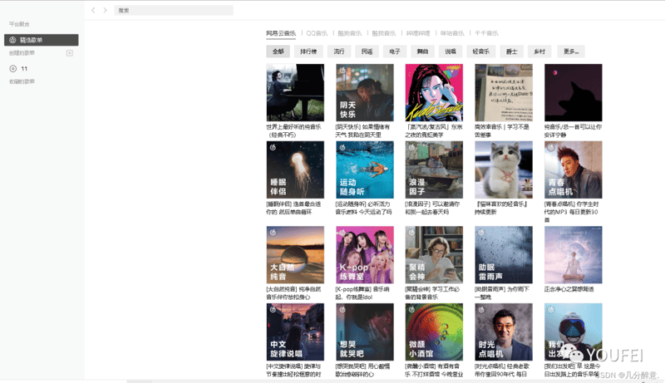Open the 睡眠伴侣 jellyfish playlist cover

295,169
